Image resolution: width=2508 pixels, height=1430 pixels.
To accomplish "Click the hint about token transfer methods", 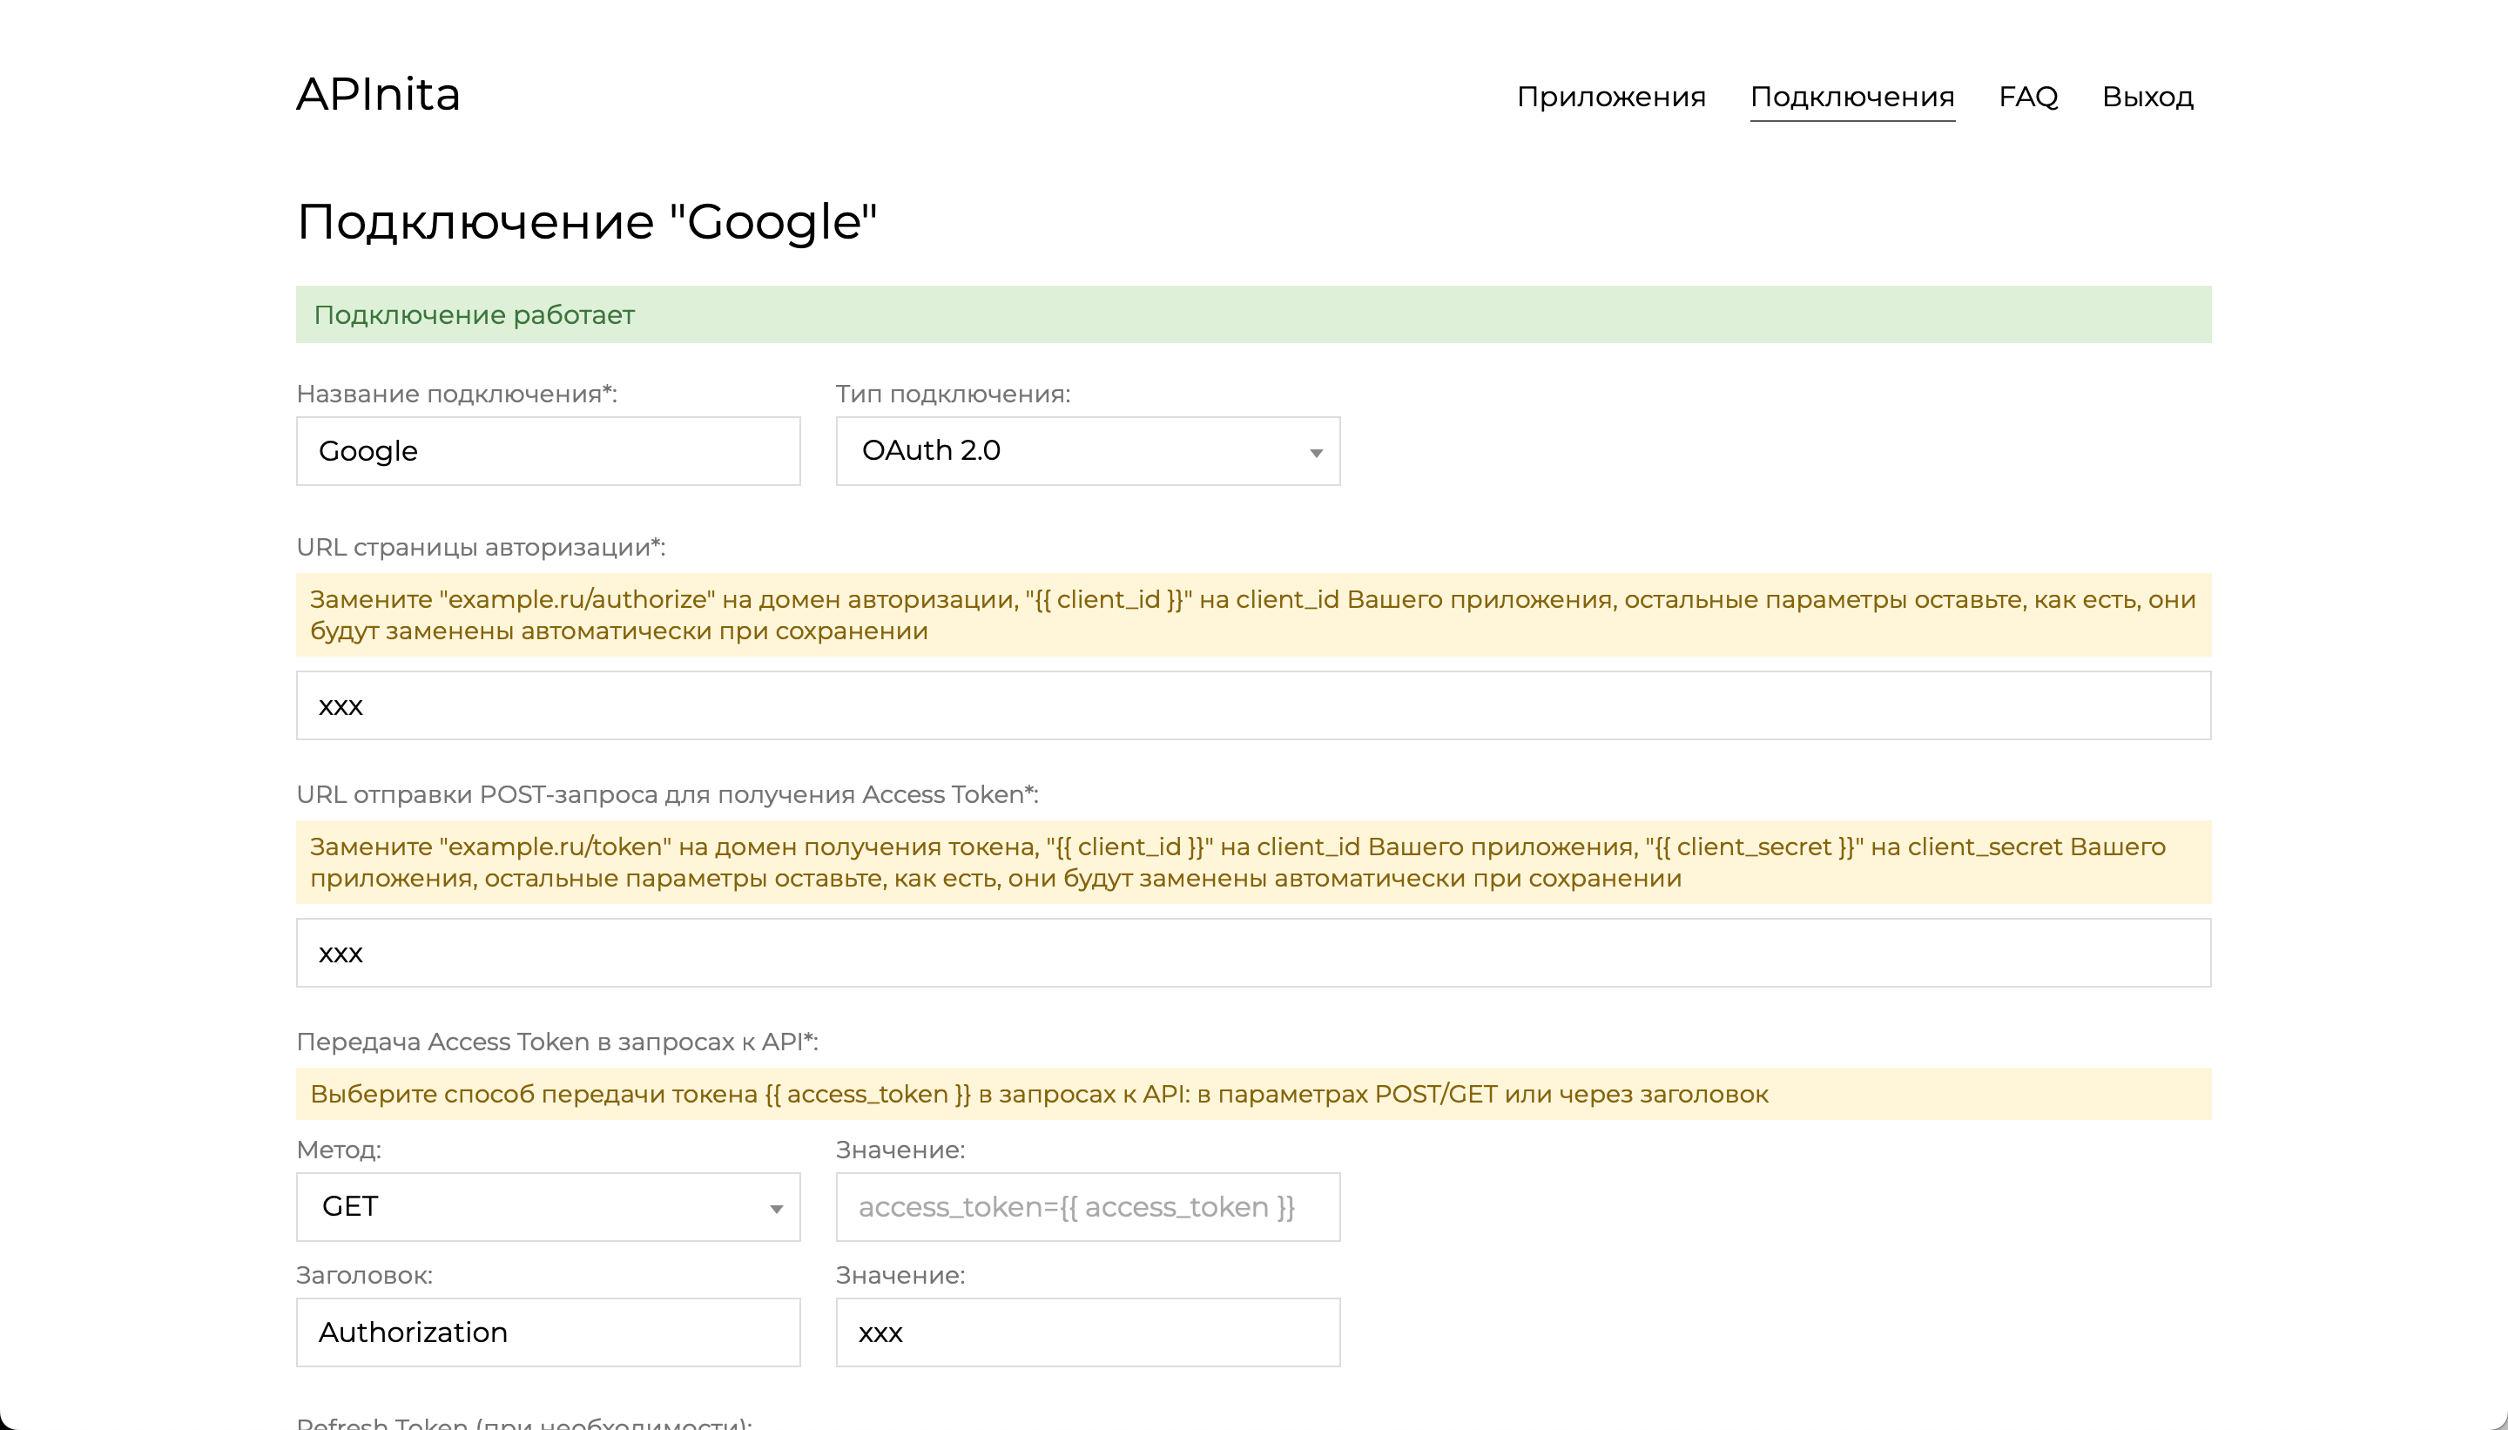I will coord(1253,1094).
